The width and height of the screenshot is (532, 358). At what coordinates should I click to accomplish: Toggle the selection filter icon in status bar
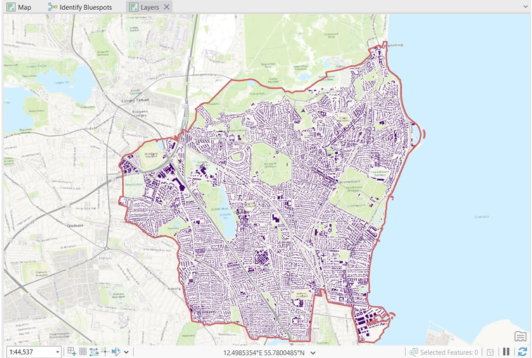click(x=490, y=352)
